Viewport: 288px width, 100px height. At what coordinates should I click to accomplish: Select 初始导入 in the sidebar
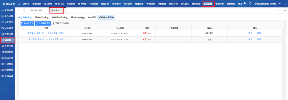click(x=7, y=40)
